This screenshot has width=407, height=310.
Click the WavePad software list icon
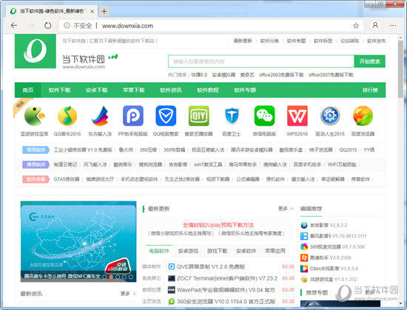tap(172, 290)
